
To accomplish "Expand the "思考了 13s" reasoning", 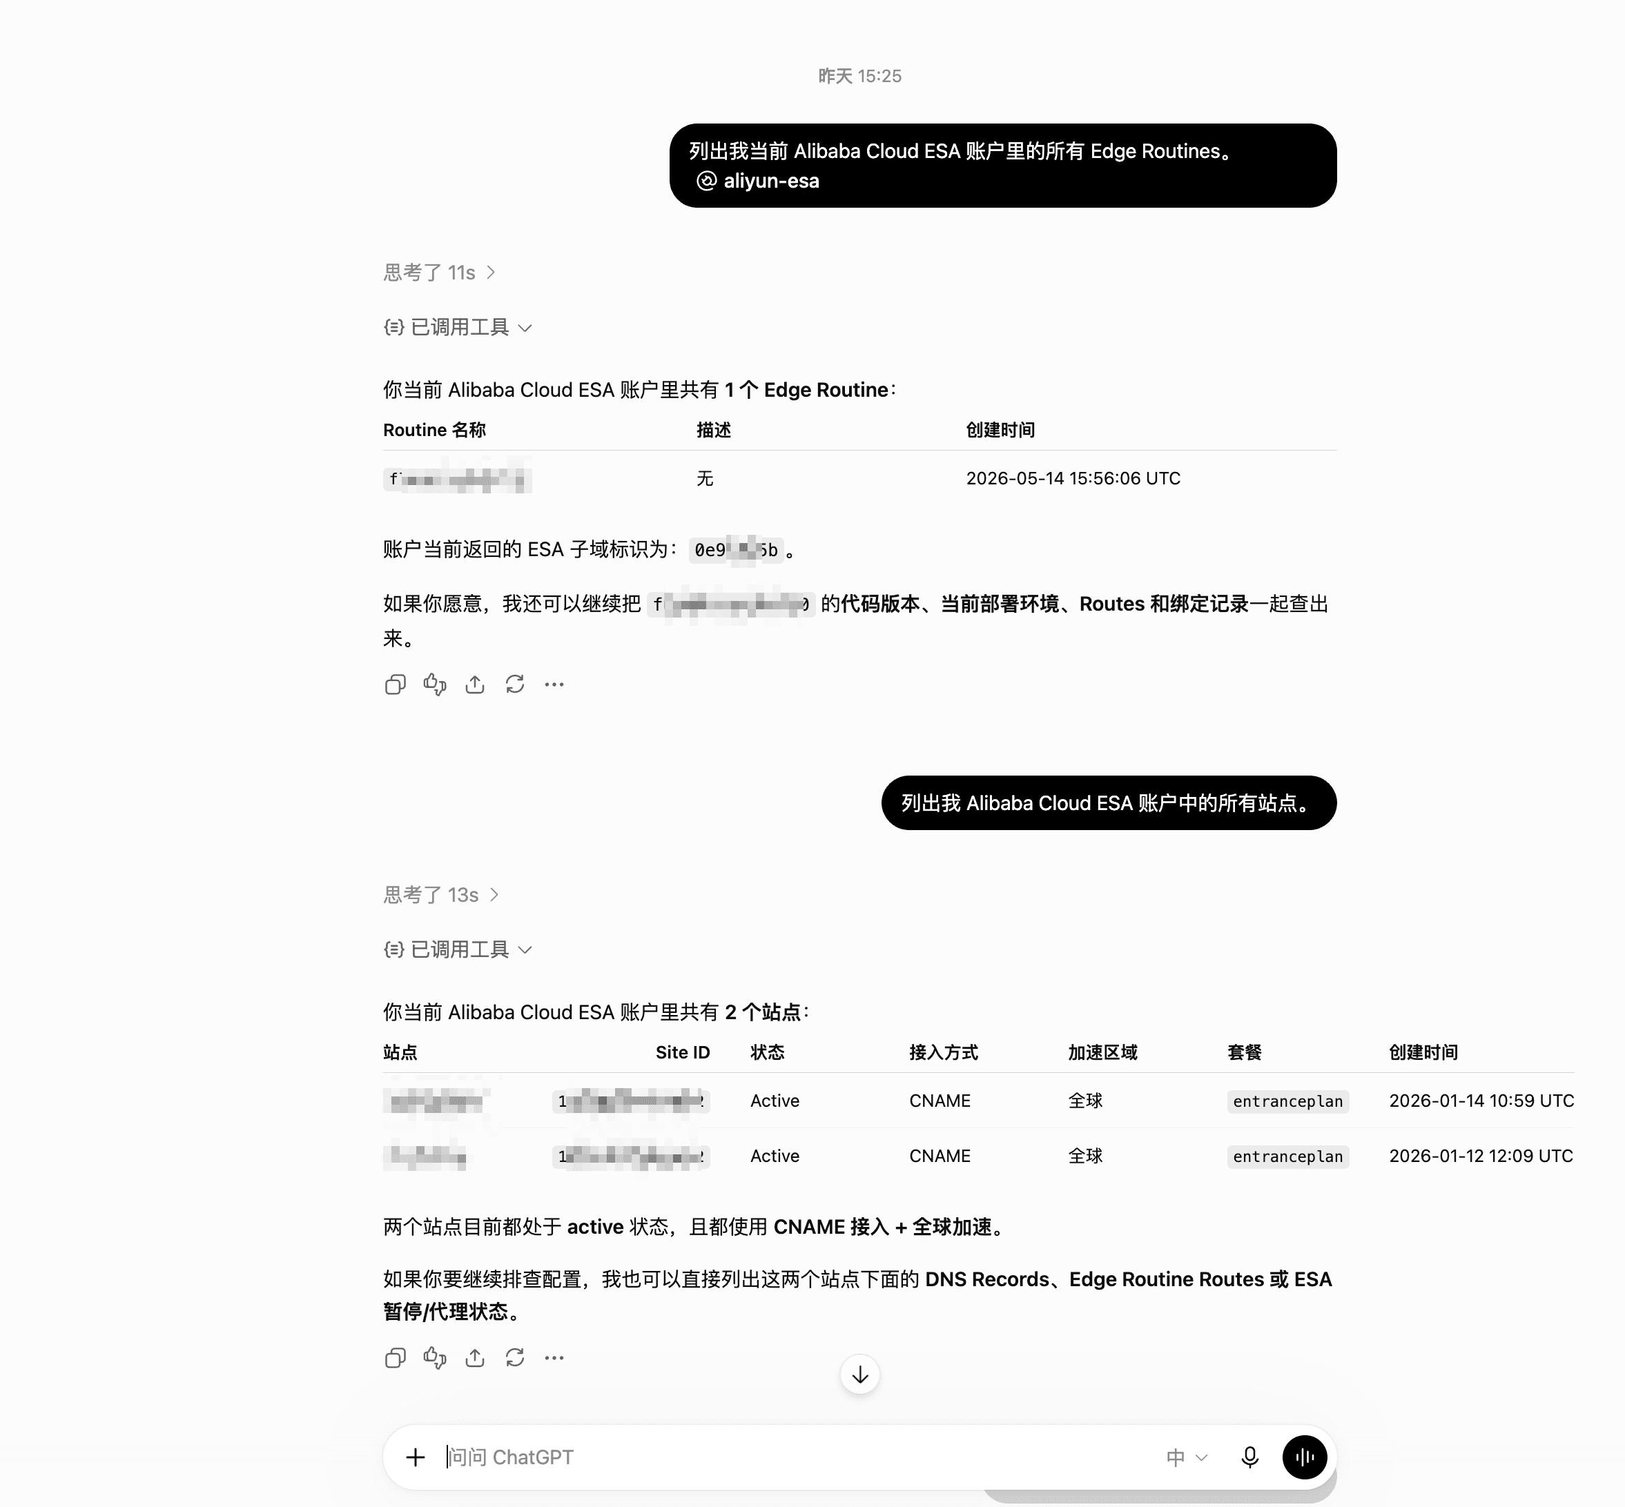I will (x=441, y=894).
